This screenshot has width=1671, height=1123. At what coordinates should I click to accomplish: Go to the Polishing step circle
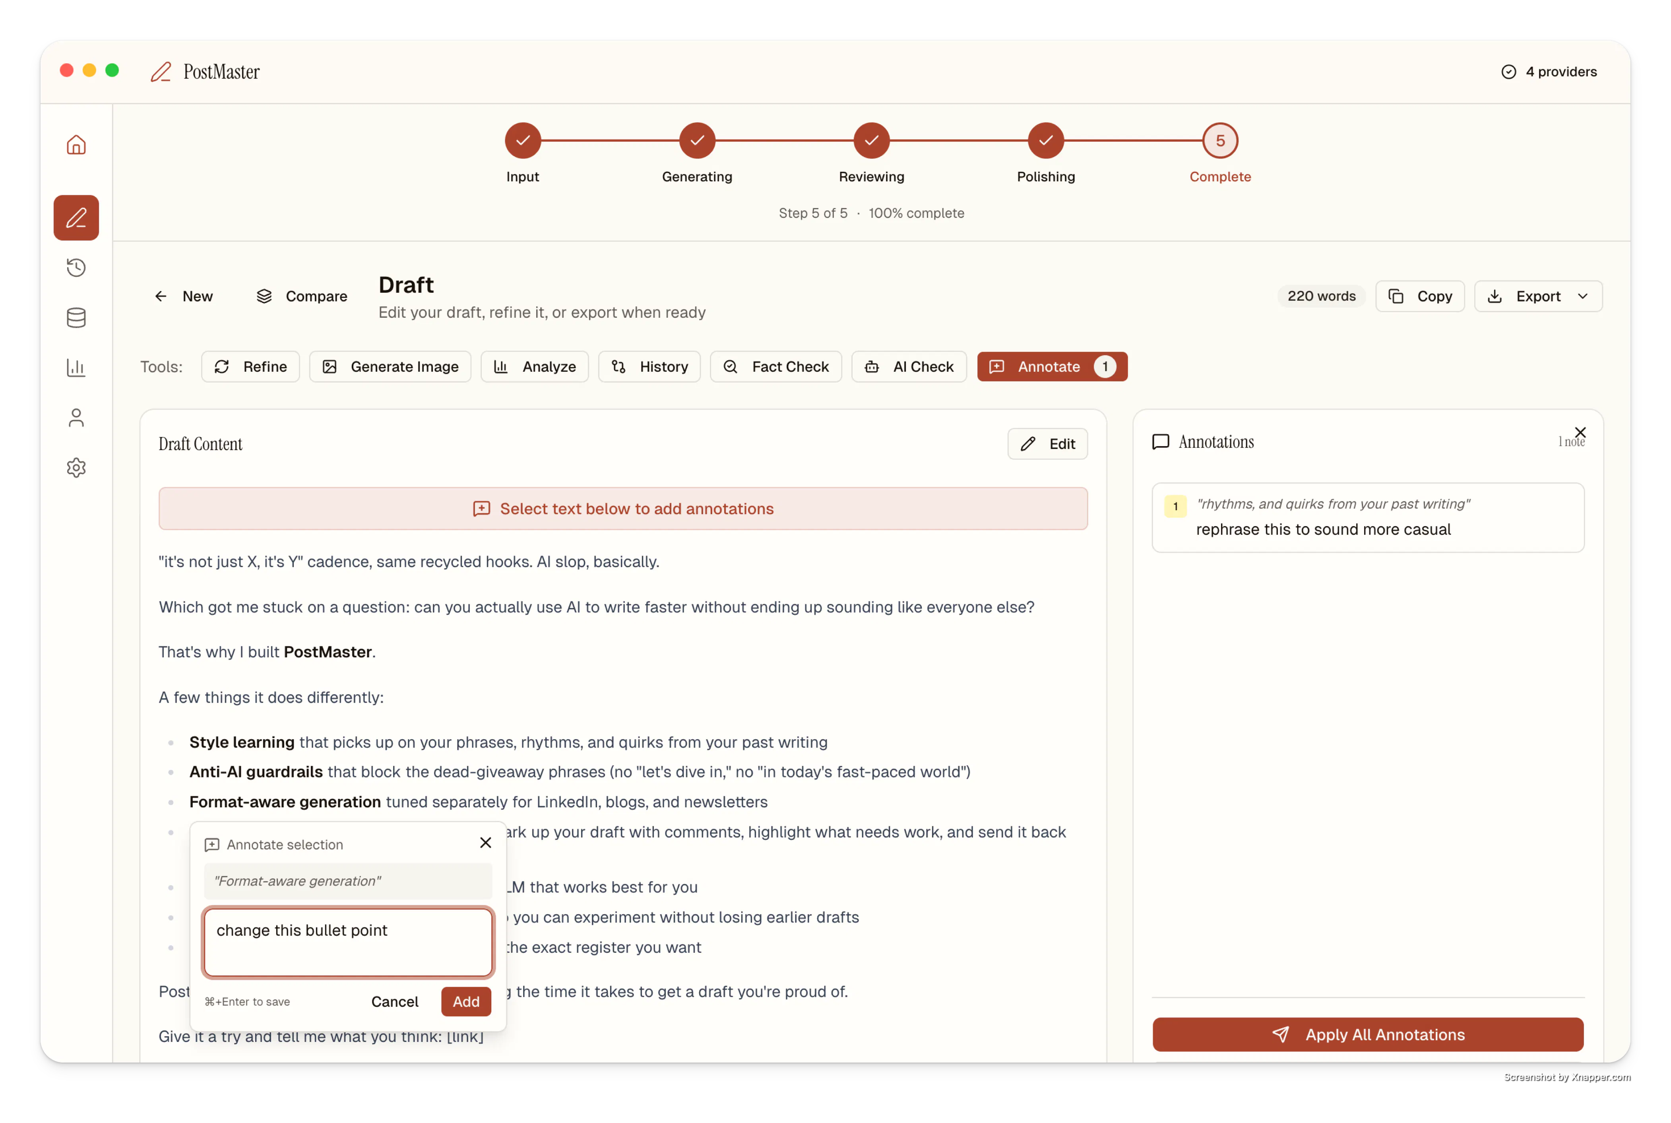coord(1046,140)
